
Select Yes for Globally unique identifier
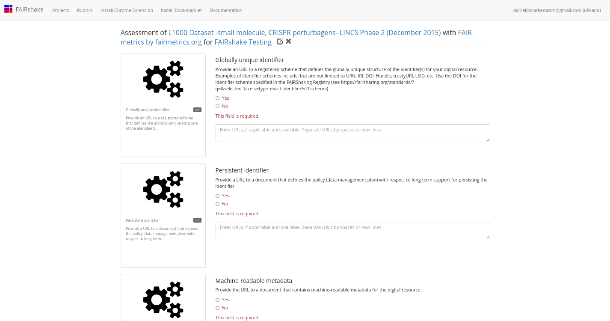[x=217, y=98]
